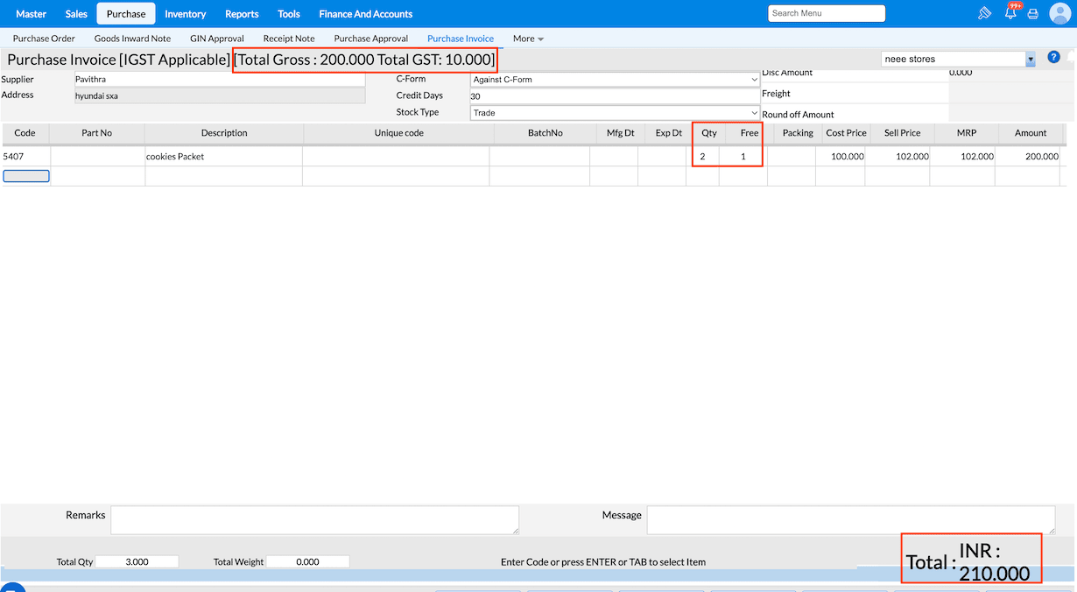Screen dimensions: 1077x592
Task: Click the Remarks text area
Action: click(x=314, y=519)
